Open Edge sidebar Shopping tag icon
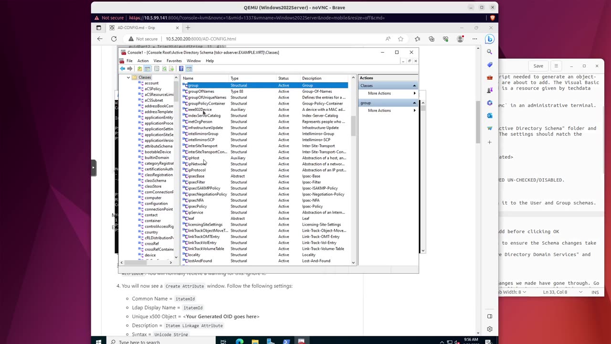611x344 pixels. [x=489, y=64]
